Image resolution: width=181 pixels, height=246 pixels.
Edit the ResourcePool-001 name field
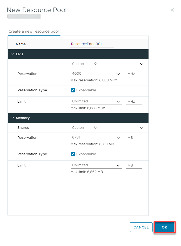tap(92, 44)
